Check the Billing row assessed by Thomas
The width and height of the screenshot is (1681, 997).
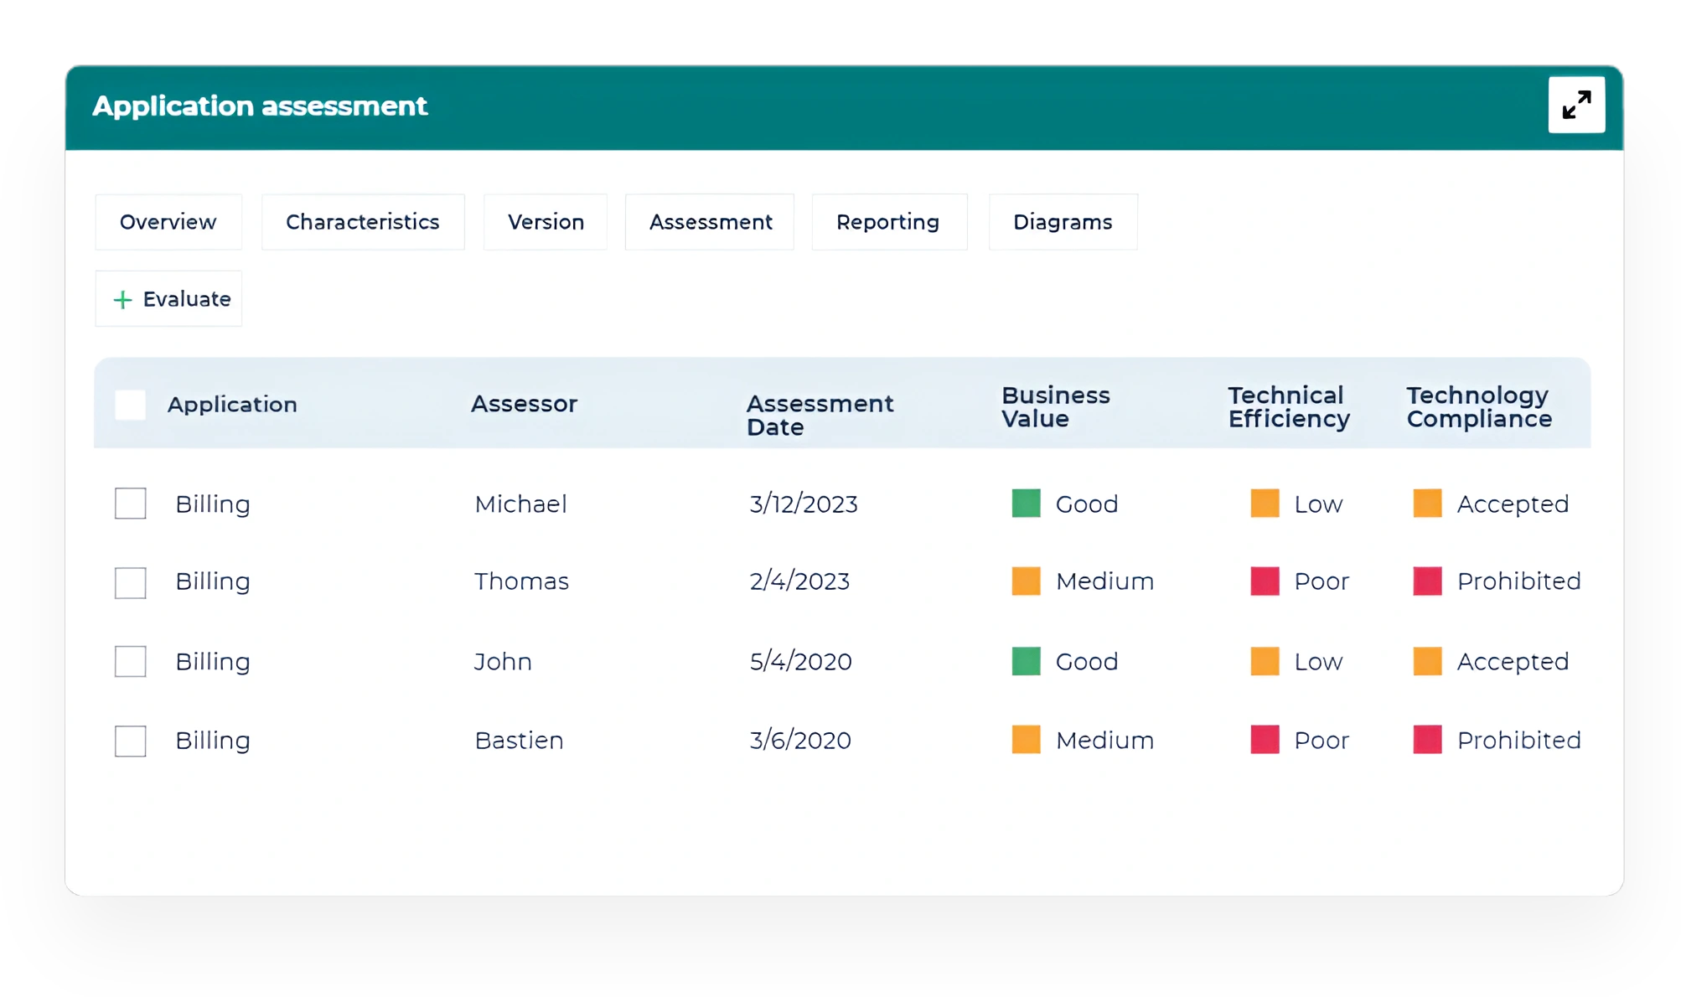click(131, 582)
